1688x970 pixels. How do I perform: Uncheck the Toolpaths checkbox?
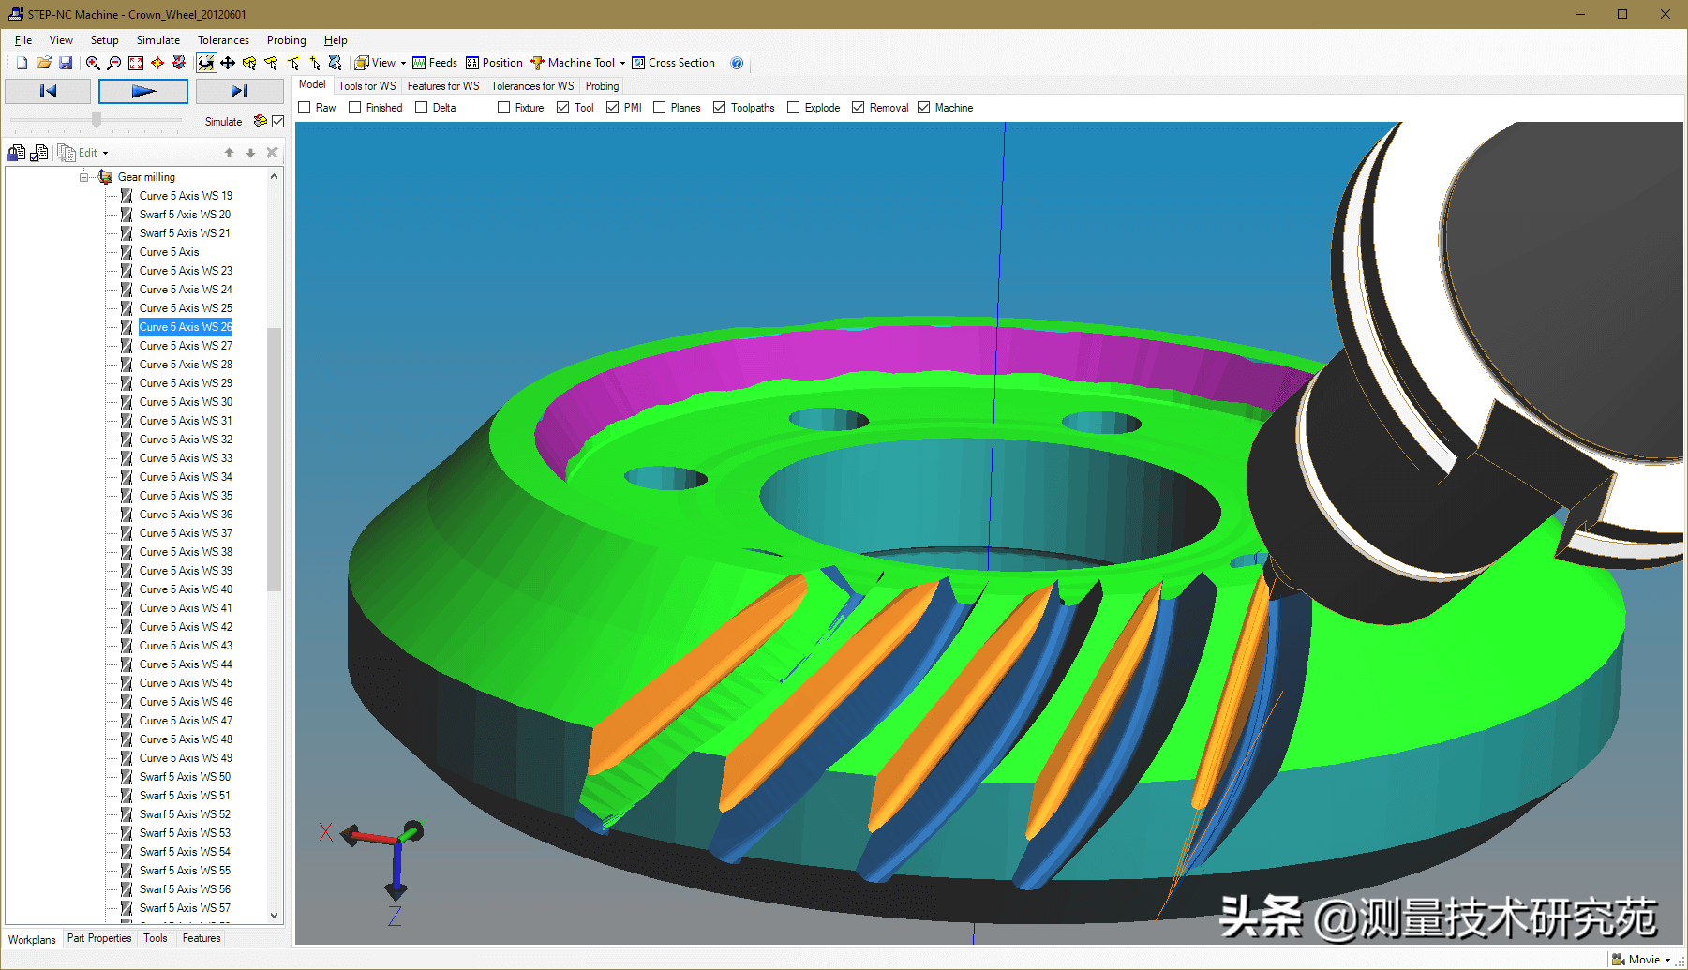click(x=720, y=108)
